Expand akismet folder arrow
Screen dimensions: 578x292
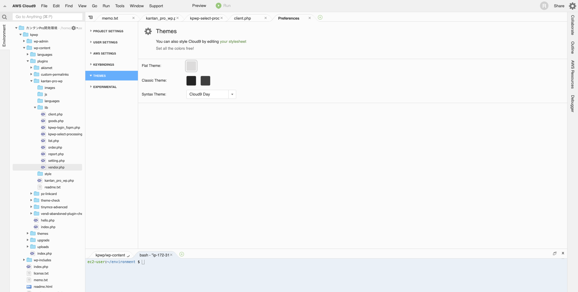[x=31, y=68]
